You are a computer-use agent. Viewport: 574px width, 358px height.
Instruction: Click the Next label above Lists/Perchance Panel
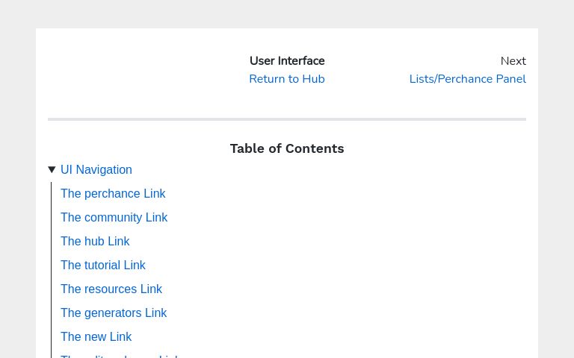point(513,61)
